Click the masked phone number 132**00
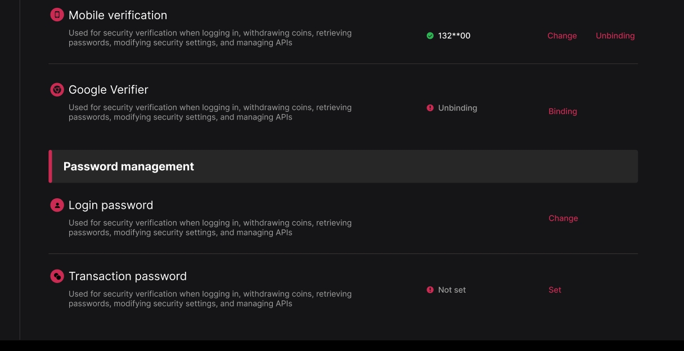 coord(454,36)
